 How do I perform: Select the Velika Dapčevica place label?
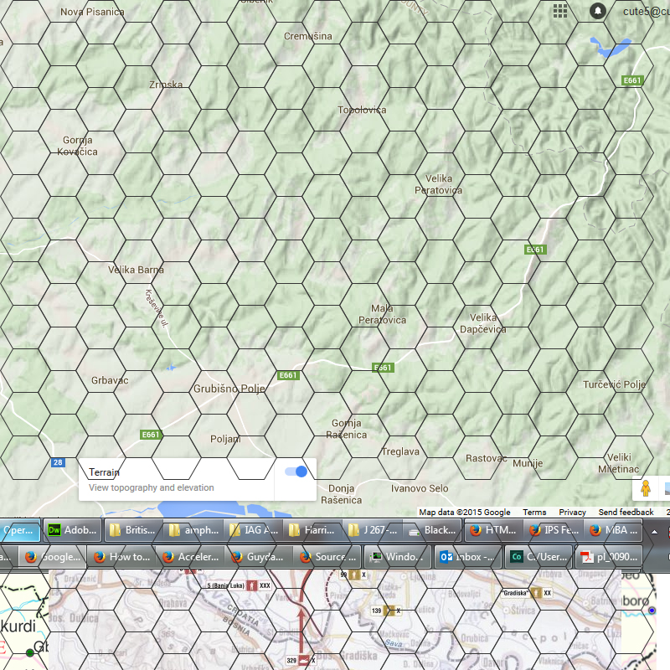coord(483,323)
